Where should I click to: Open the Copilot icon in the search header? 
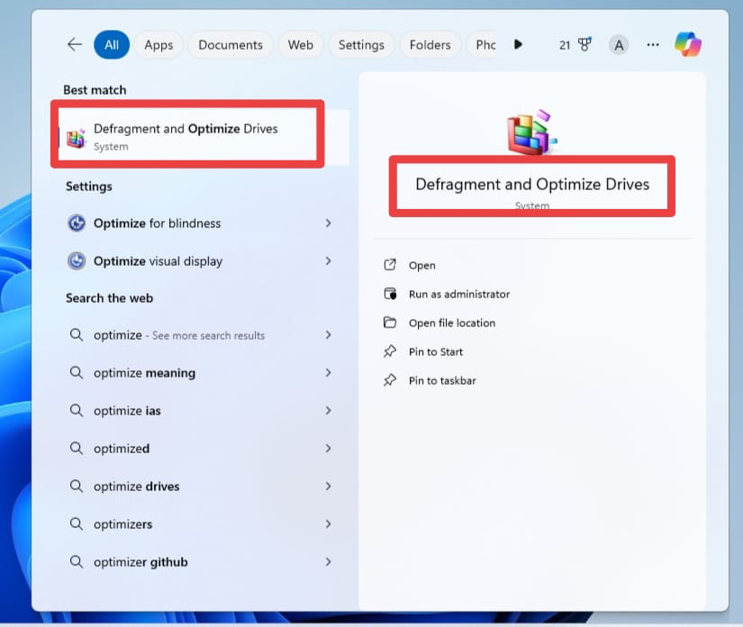[688, 44]
